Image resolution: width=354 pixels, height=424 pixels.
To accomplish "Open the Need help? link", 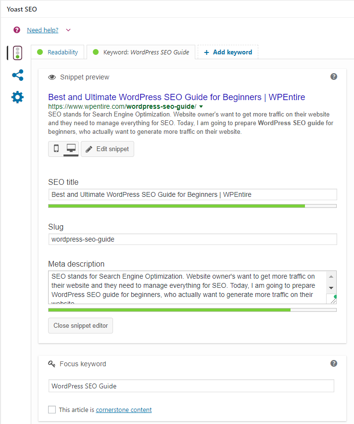I will pos(43,30).
